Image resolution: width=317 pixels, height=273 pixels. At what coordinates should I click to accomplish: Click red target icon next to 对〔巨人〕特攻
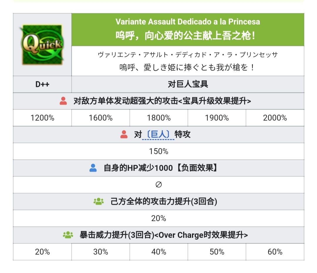coord(124,135)
